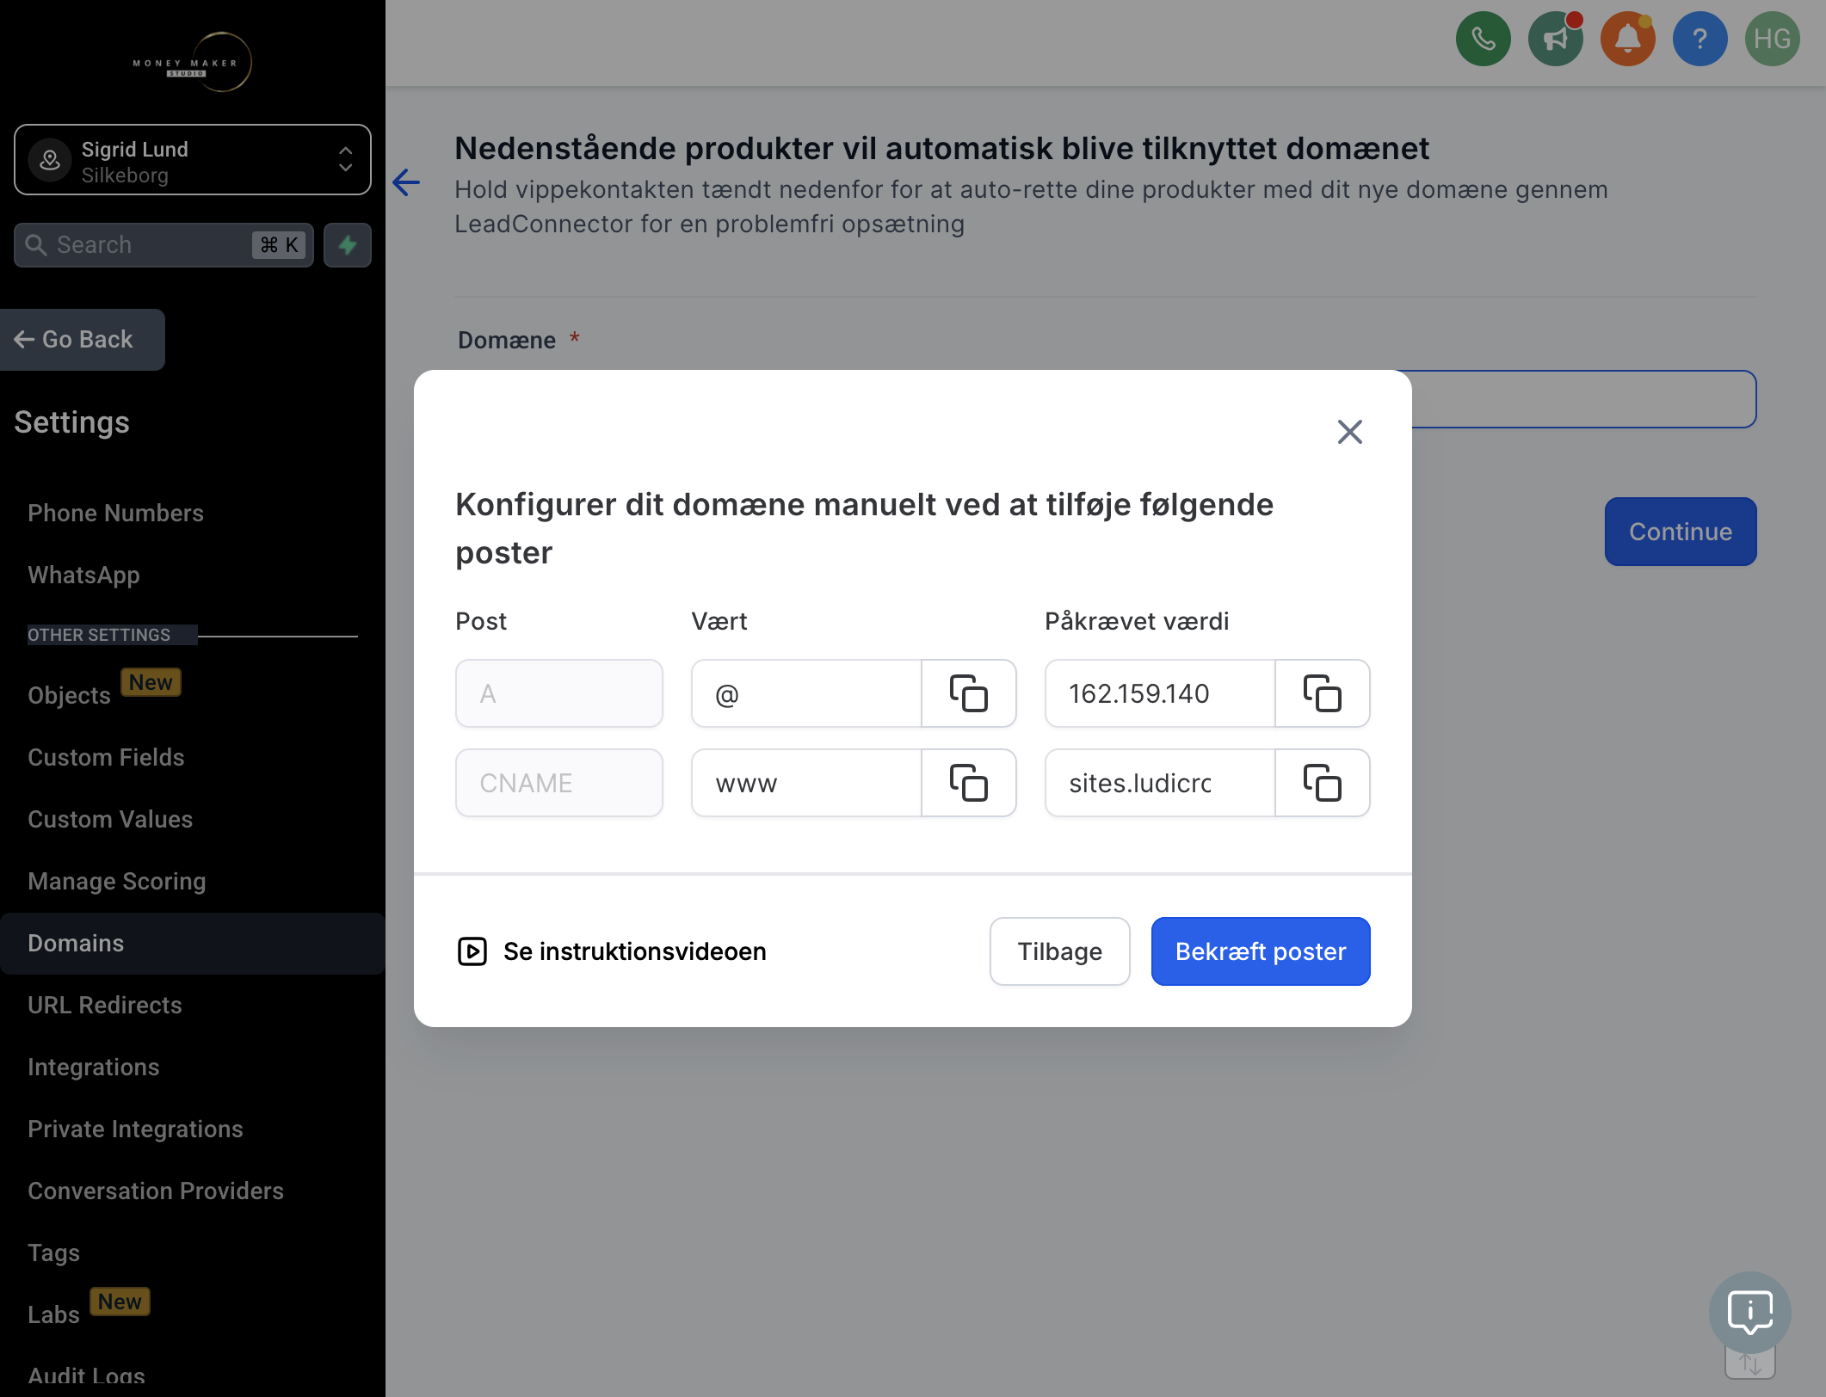Click the Bekræft poster button
Screen dimensions: 1826x1397
1261,951
